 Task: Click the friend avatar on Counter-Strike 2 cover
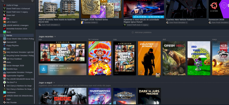tap(158, 75)
